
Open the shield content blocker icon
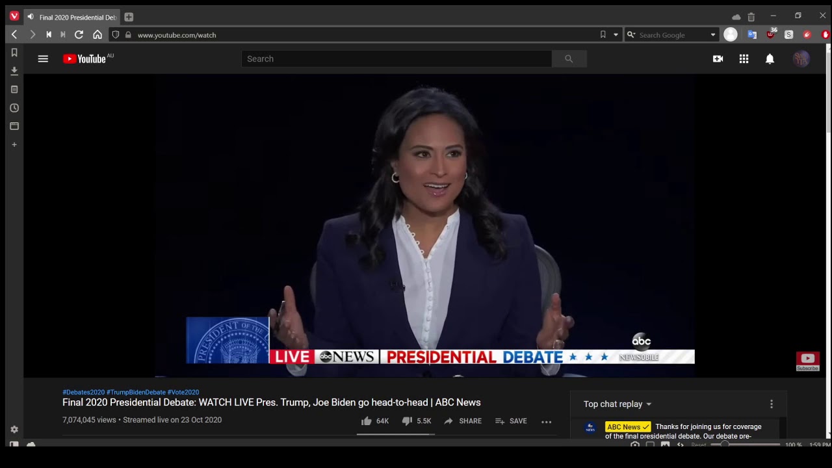coord(116,34)
